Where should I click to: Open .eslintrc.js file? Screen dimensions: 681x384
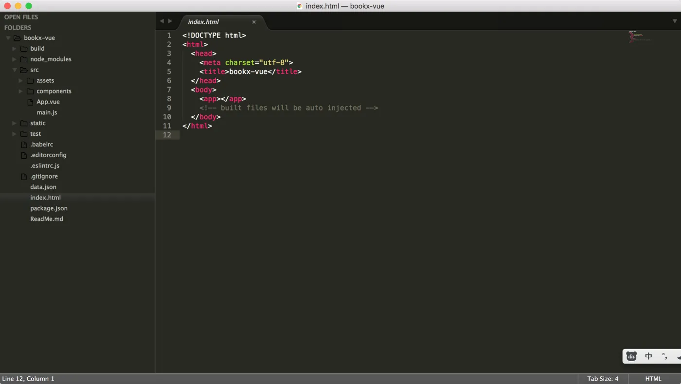pos(45,166)
